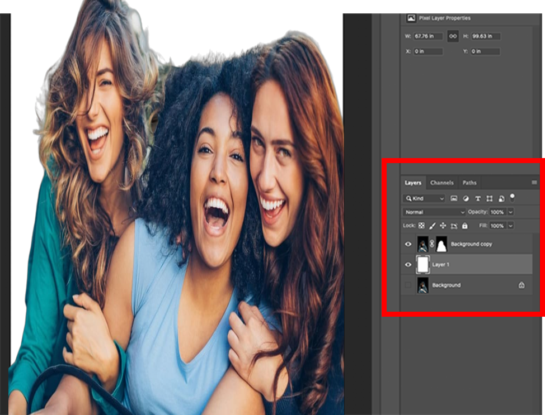The width and height of the screenshot is (545, 415).
Task: Click the X position field
Action: 428,51
